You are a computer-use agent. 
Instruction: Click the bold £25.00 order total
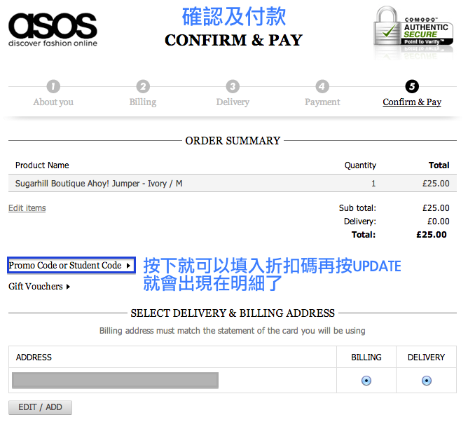point(432,235)
